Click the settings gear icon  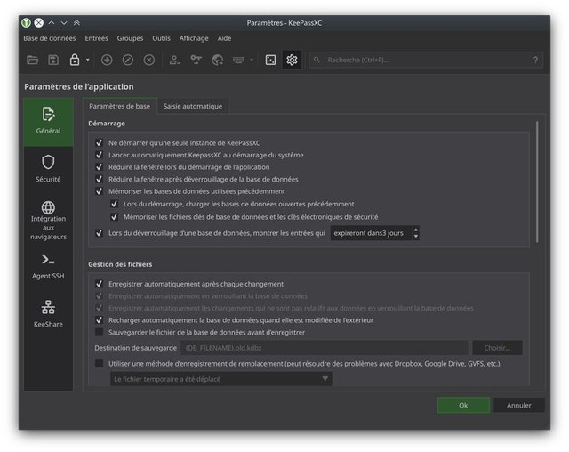[292, 60]
